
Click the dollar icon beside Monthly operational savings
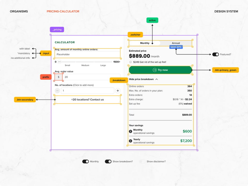[x=130, y=131]
